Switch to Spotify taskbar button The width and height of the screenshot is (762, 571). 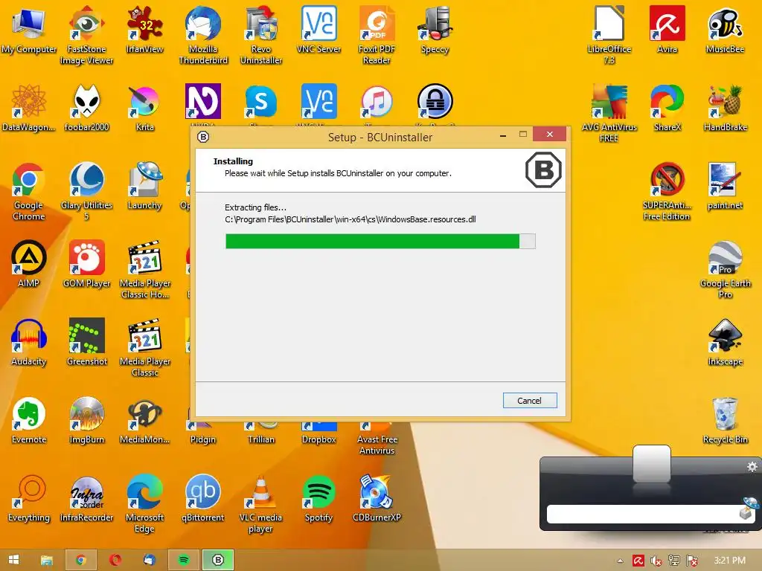184,560
